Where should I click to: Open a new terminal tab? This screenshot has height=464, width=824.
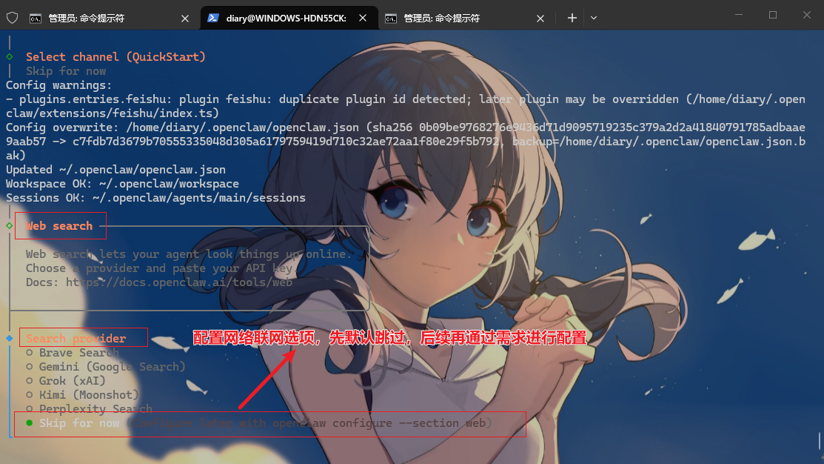(572, 18)
